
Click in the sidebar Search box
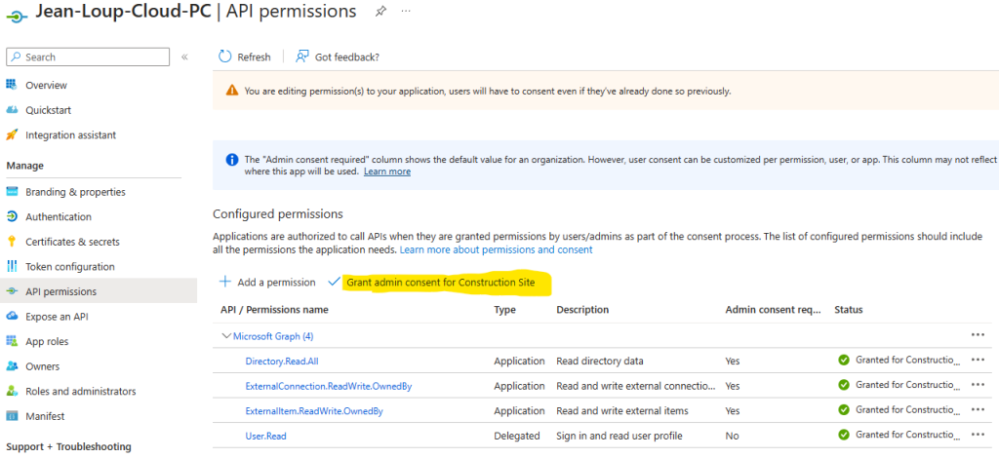coord(88,57)
